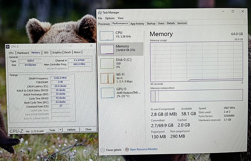Click the 1330.0 MHz DRAM Frequency value

coord(60,78)
